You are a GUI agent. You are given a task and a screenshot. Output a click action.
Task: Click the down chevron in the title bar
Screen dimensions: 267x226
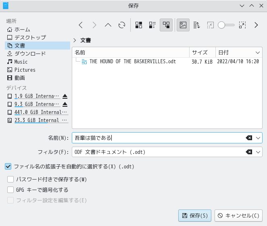coord(242,6)
